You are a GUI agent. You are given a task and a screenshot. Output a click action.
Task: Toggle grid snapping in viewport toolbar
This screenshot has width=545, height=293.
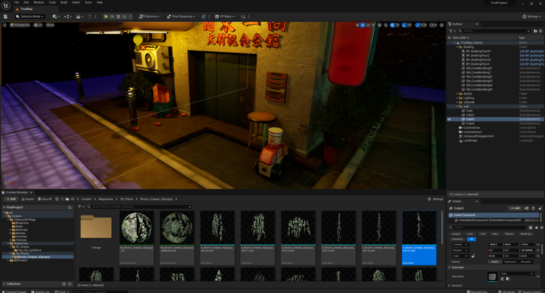392,25
